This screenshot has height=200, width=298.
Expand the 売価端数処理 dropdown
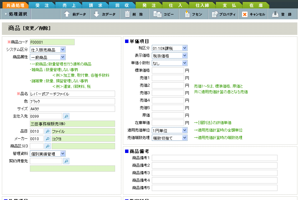pos(184,138)
